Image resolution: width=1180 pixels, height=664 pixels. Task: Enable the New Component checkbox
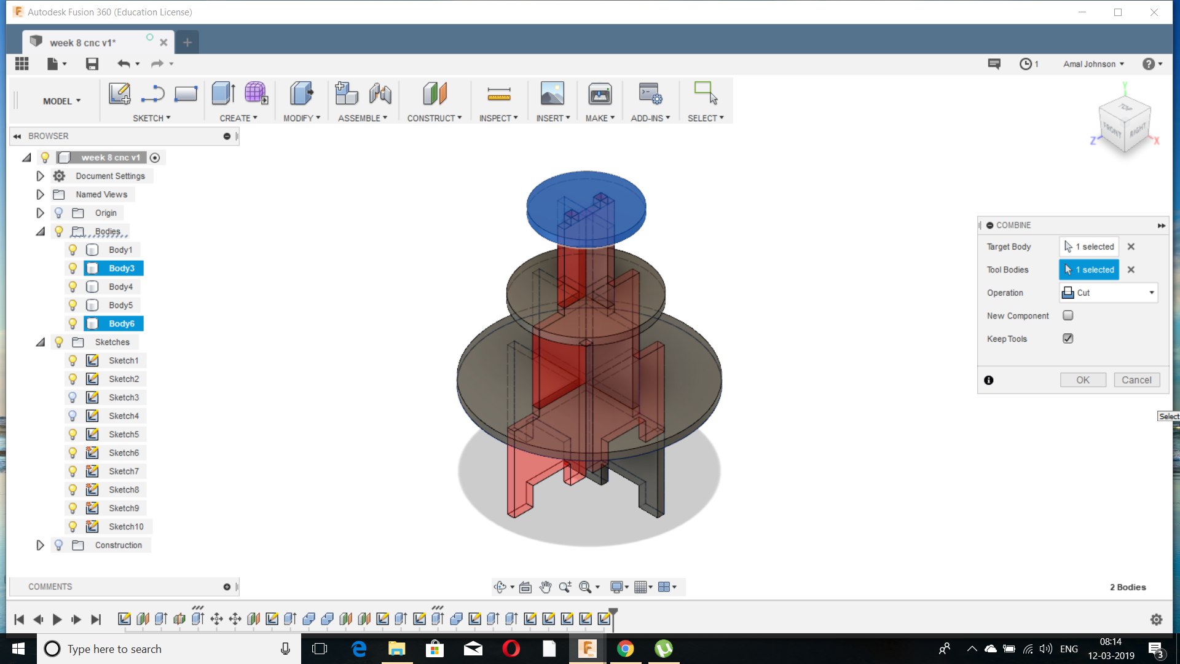coord(1068,315)
